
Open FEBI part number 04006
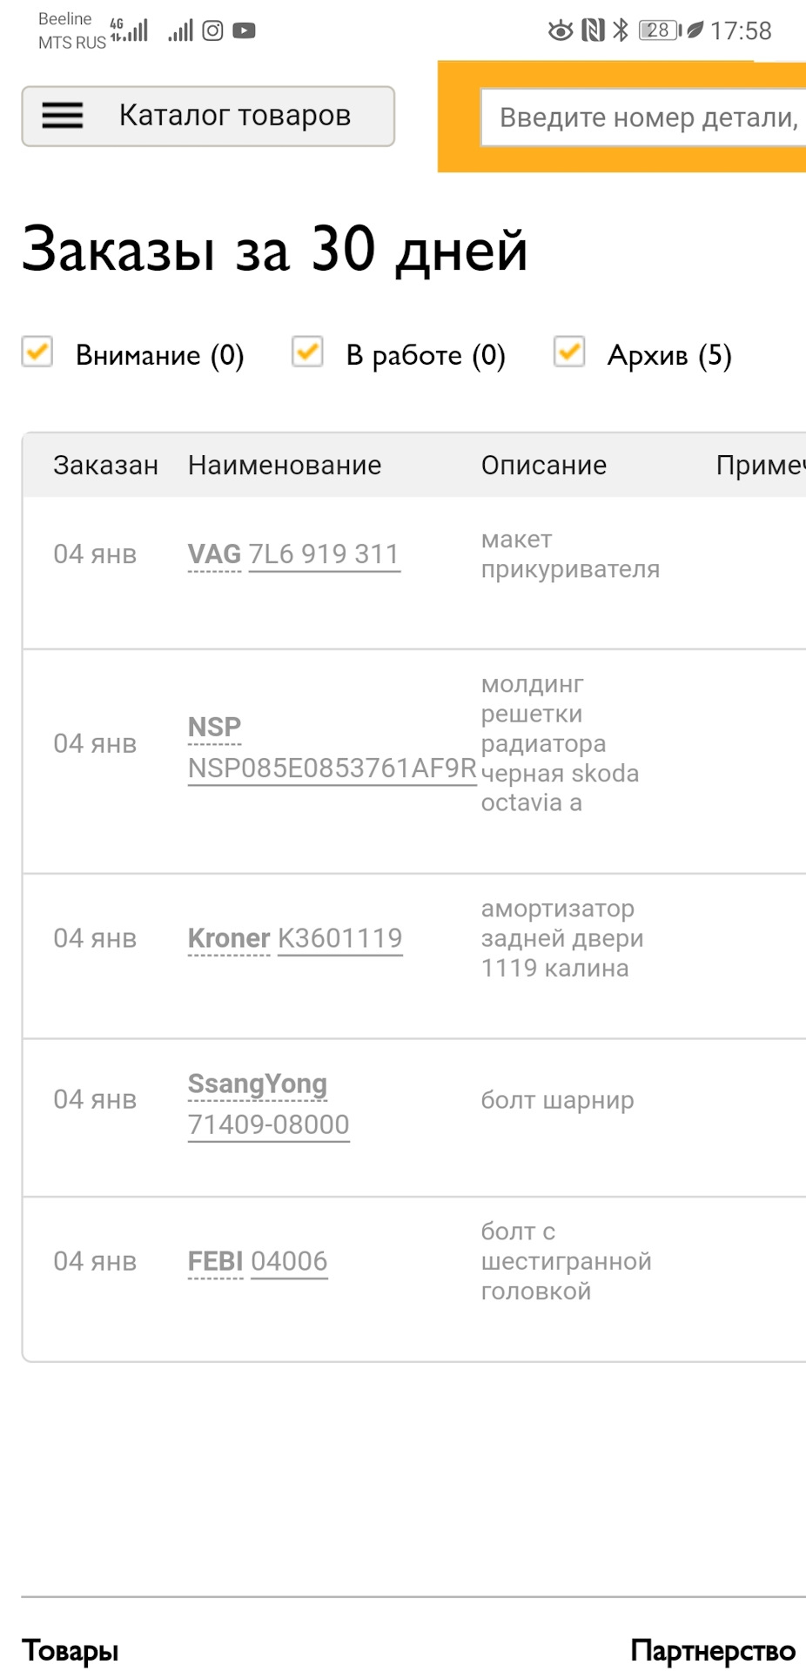pos(289,1261)
